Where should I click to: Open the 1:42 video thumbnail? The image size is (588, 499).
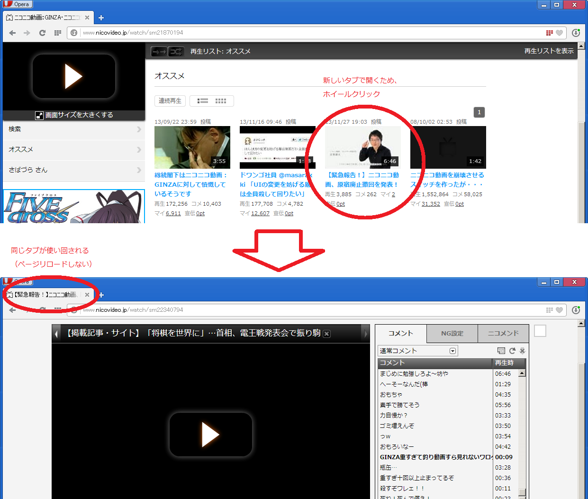(448, 147)
